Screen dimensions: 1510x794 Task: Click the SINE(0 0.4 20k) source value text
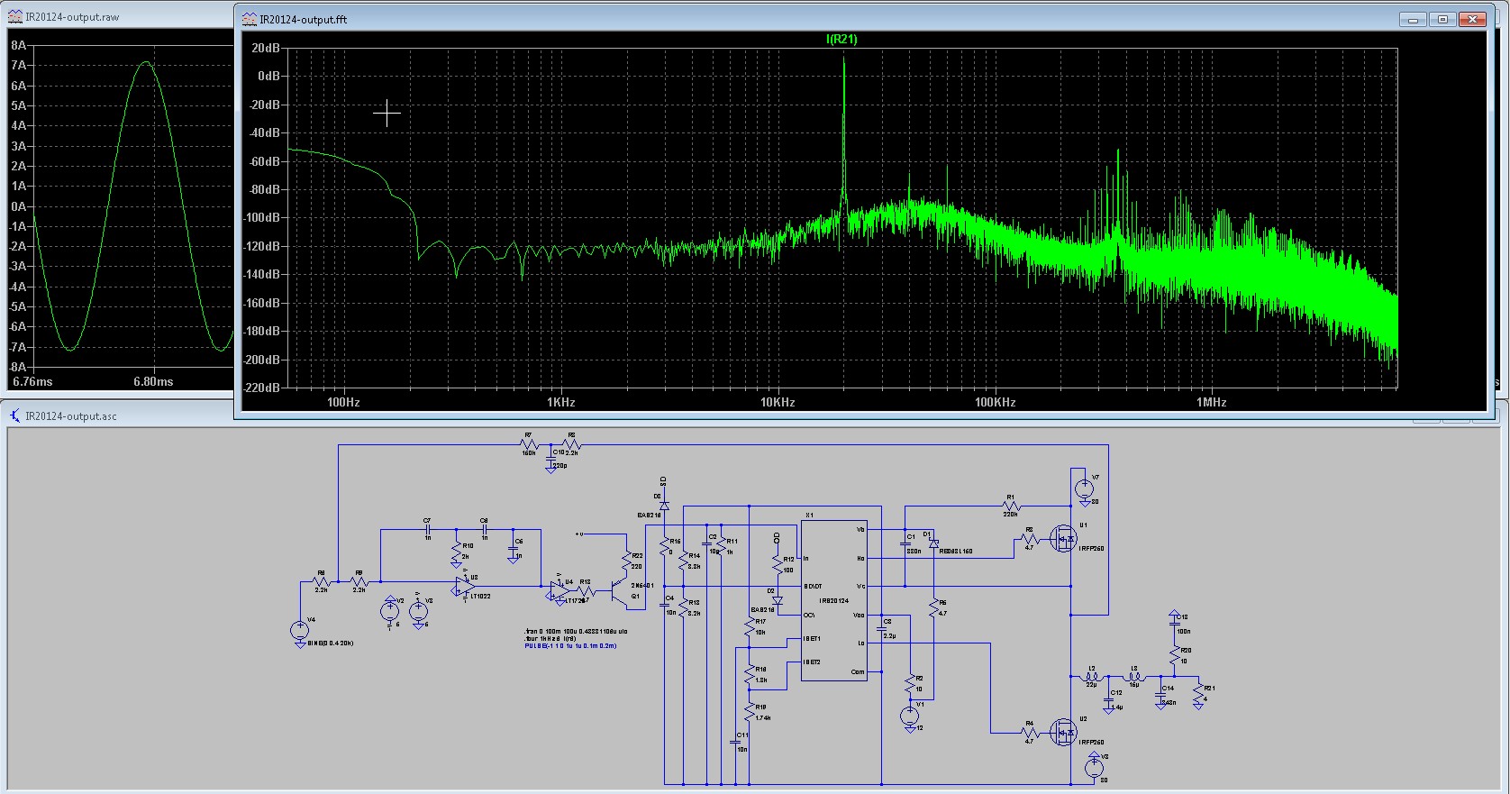pos(330,643)
